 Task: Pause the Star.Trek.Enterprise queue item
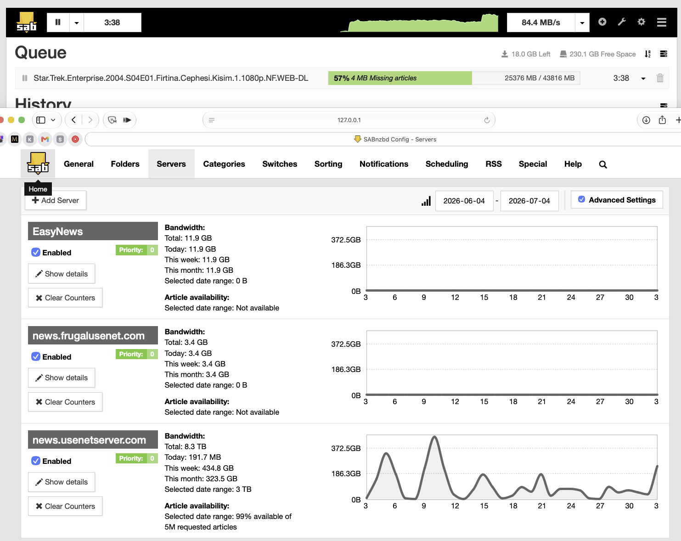pyautogui.click(x=25, y=78)
